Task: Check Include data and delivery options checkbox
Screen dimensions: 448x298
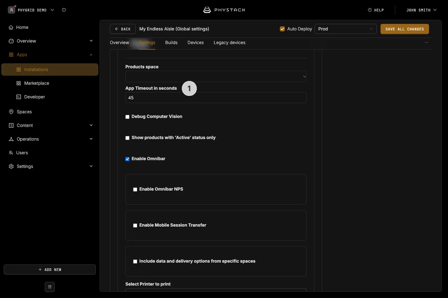Action: click(x=135, y=261)
